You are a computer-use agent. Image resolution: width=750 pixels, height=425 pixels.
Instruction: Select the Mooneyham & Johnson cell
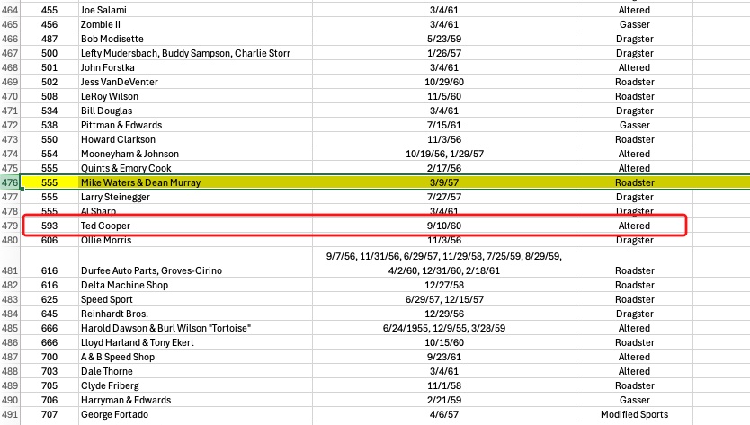195,154
